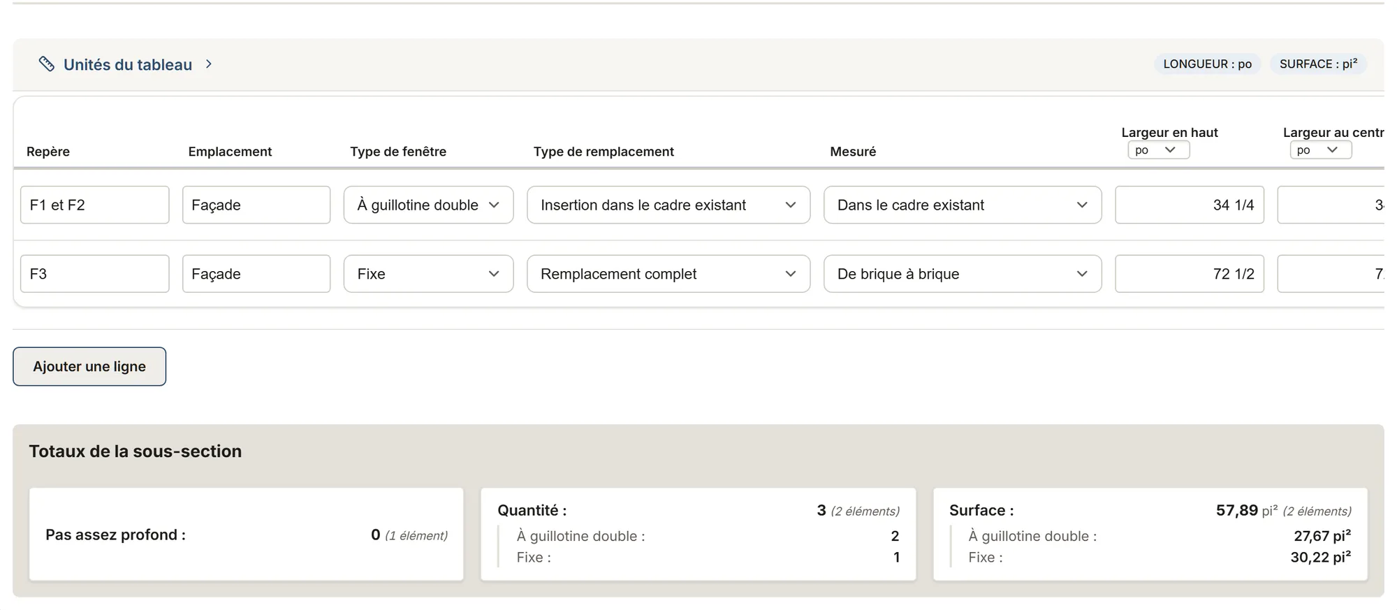1397x610 pixels.
Task: Open the Insertion dans le cadre existant dropdown
Action: click(668, 205)
